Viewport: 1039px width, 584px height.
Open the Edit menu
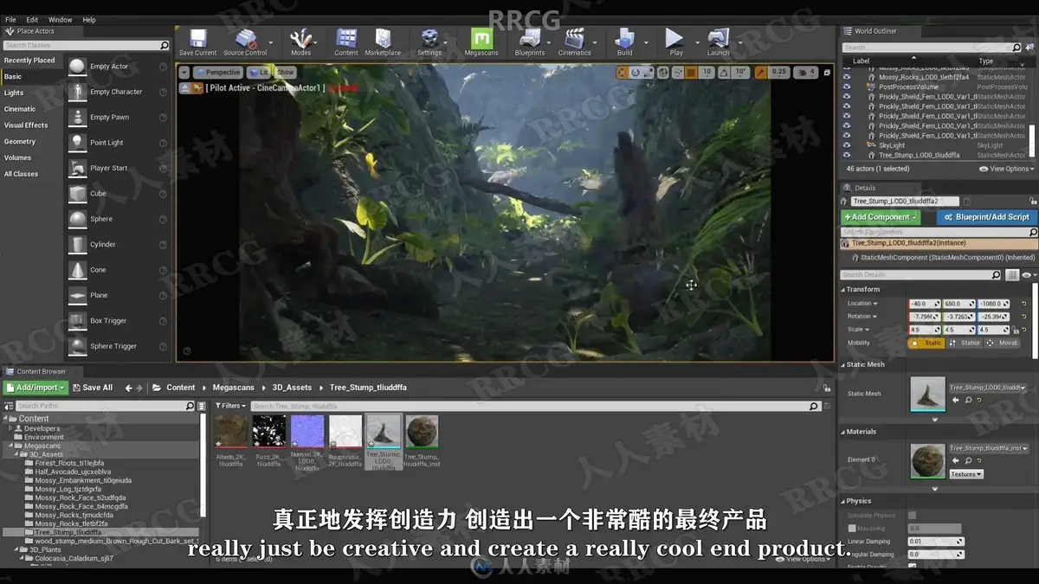coord(32,19)
